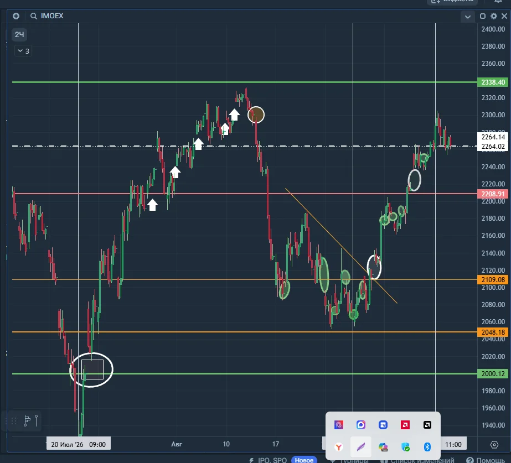Open the price scale hexagon settings icon

494,445
